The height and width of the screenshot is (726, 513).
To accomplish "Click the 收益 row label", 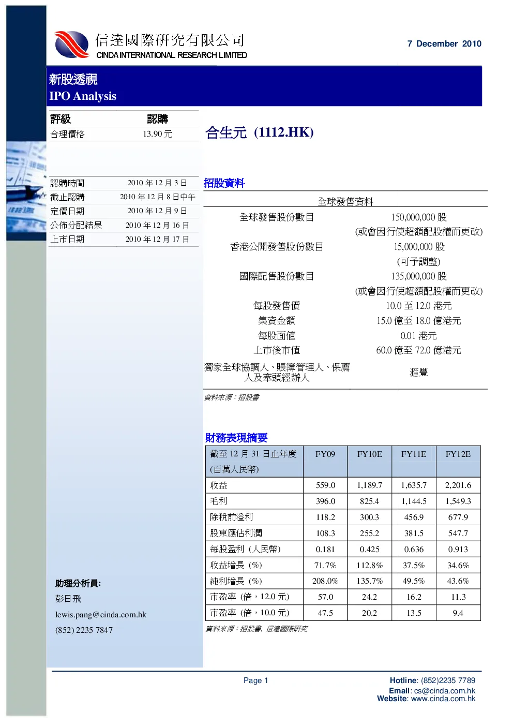I will [219, 485].
